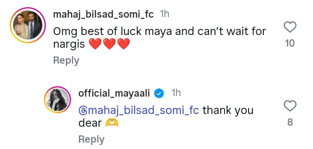View the 8 likes count
Screen dimensions: 313x149
(290, 122)
